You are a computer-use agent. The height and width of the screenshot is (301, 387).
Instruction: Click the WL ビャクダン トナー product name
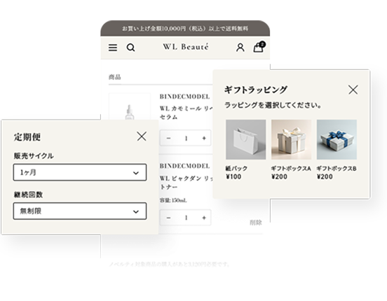[186, 183]
